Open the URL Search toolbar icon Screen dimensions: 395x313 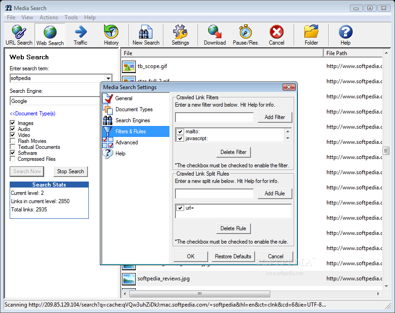pyautogui.click(x=19, y=32)
